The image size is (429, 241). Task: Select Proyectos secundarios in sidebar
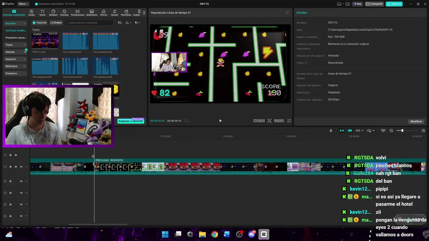tap(16, 38)
